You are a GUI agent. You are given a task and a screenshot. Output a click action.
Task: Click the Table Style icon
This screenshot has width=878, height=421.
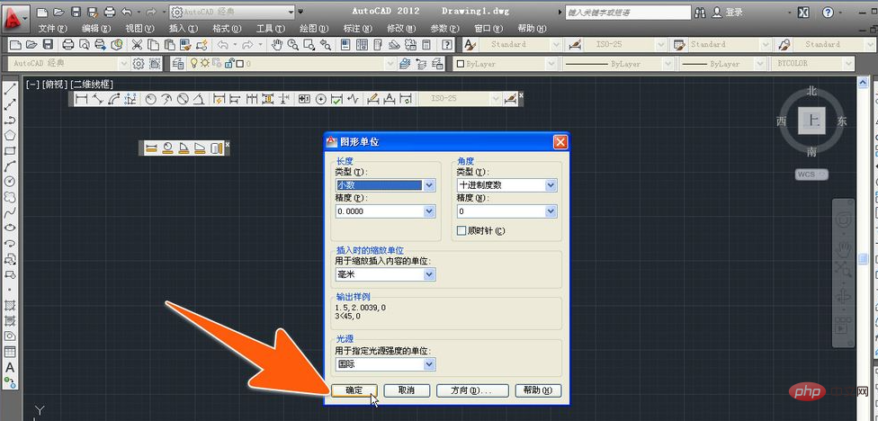pyautogui.click(x=680, y=45)
